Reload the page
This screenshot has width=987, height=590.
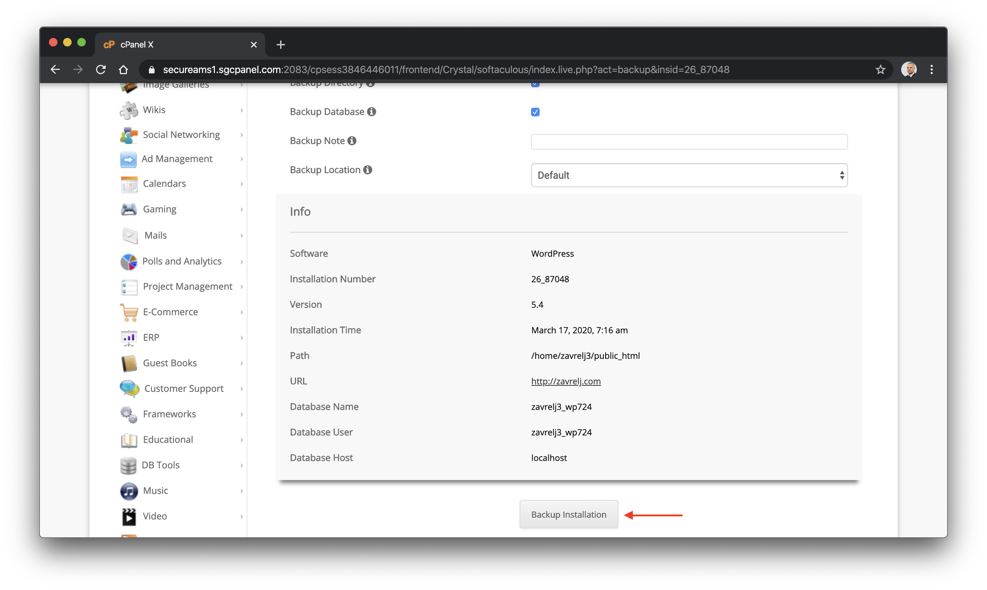tap(101, 70)
